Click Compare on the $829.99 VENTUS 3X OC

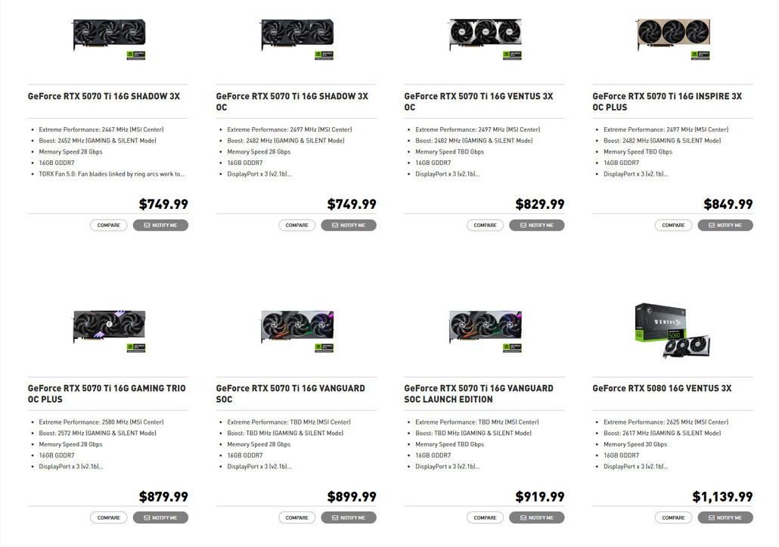click(x=485, y=225)
